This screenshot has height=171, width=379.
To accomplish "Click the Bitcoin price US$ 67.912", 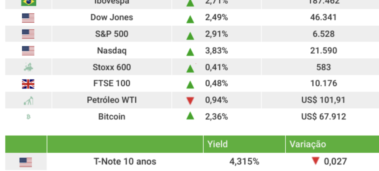I will (323, 116).
